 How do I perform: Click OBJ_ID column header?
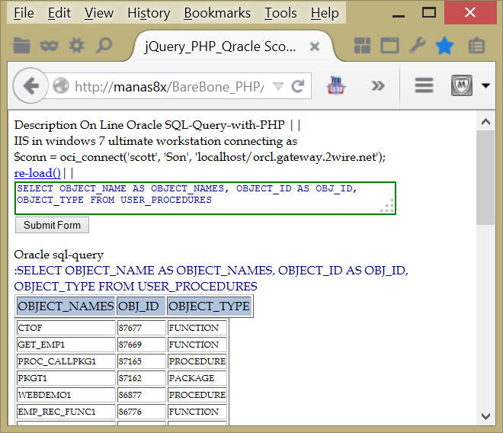[141, 306]
